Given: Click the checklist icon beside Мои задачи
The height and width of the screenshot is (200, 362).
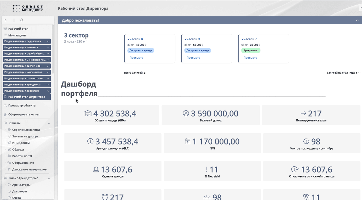Looking at the screenshot, I should (5, 35).
